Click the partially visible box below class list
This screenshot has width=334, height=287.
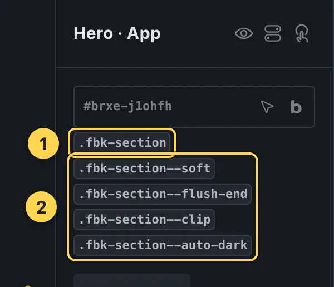pos(132,280)
